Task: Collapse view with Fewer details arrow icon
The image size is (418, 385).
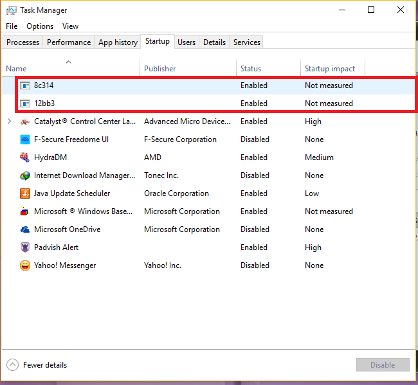Action: (12, 364)
